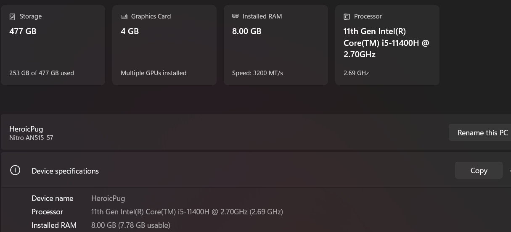Click the Speed: 3200 MT/s text
Image resolution: width=511 pixels, height=232 pixels.
pyautogui.click(x=257, y=73)
